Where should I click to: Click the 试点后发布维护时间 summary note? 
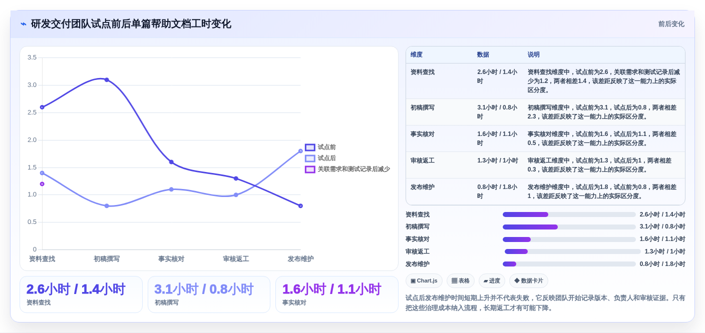pyautogui.click(x=545, y=303)
